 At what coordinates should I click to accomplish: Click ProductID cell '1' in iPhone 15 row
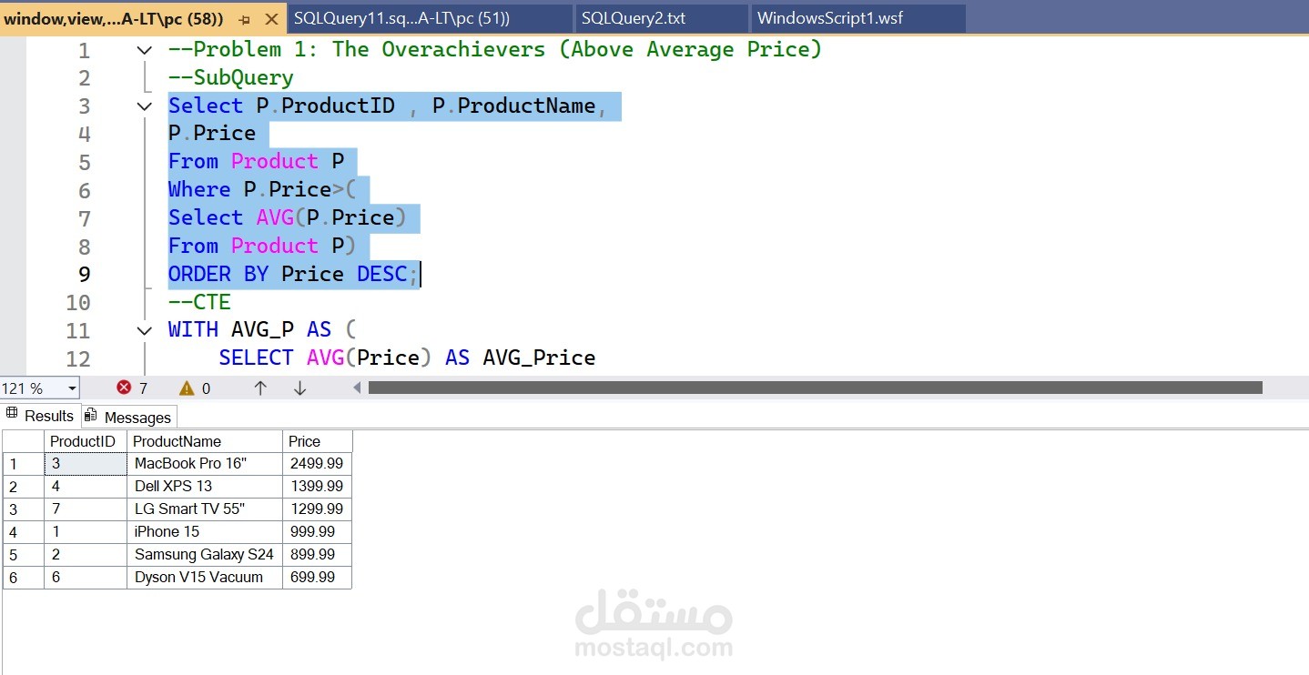click(86, 532)
